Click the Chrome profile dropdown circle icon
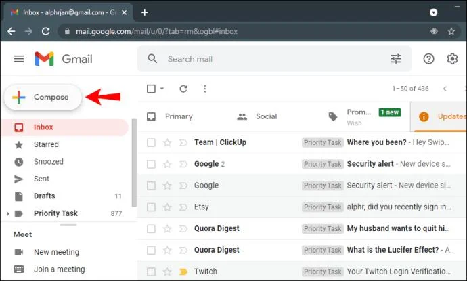 pos(434,12)
